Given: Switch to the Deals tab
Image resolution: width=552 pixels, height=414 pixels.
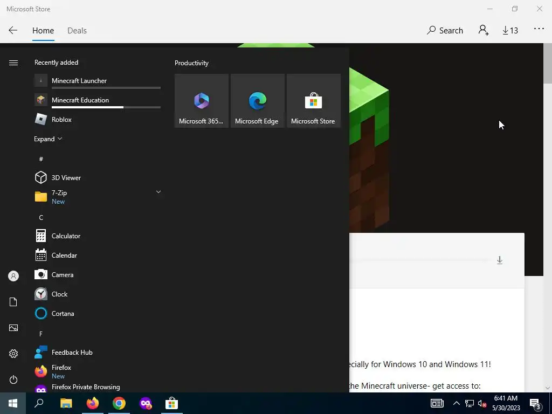Looking at the screenshot, I should [x=77, y=31].
